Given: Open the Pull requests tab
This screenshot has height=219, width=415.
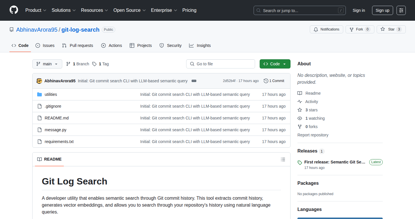Looking at the screenshot, I should click(78, 45).
